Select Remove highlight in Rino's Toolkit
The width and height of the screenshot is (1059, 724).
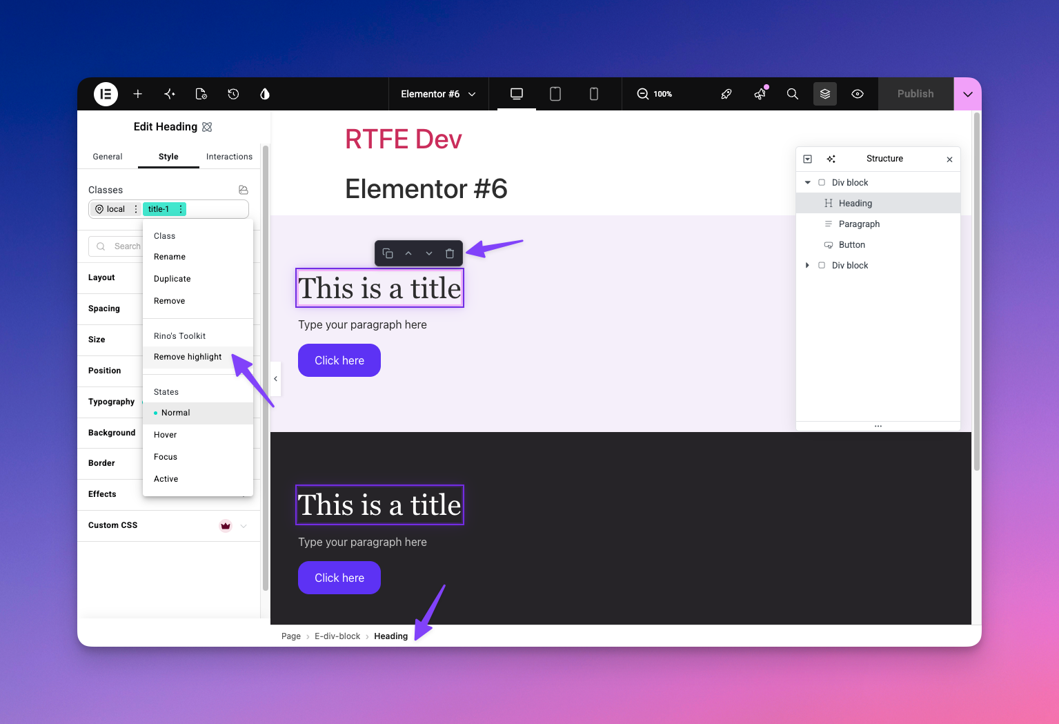point(198,357)
